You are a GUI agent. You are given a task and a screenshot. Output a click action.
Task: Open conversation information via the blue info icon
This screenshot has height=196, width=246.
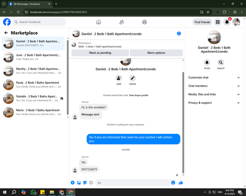tap(179, 33)
